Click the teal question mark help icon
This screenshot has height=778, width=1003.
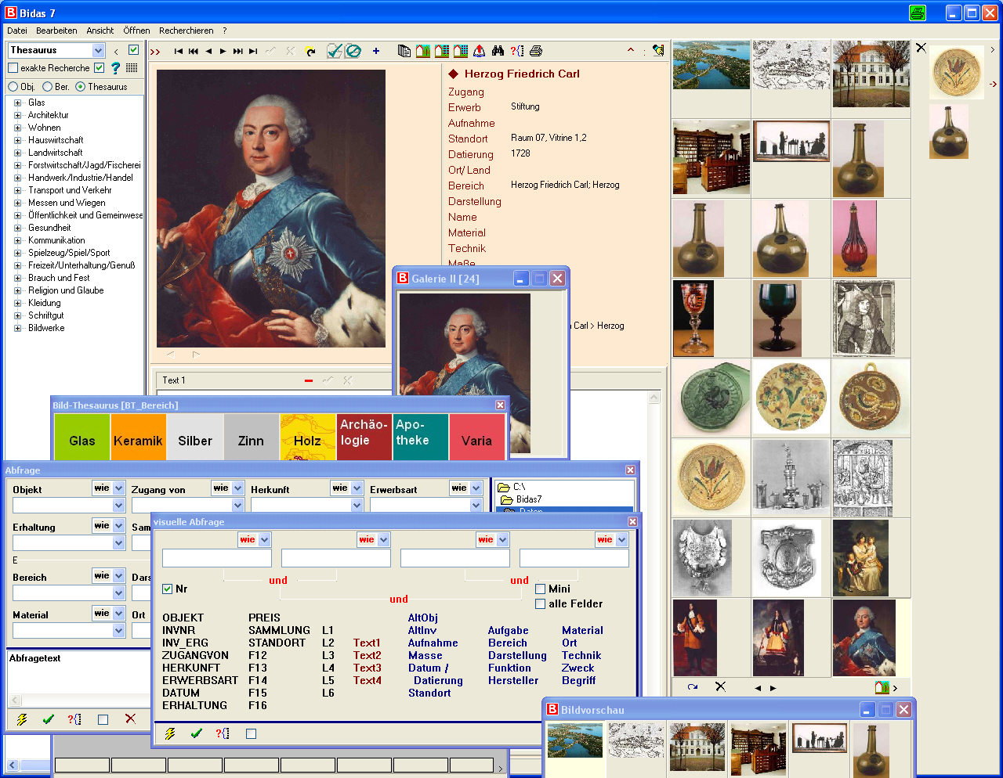click(x=116, y=68)
